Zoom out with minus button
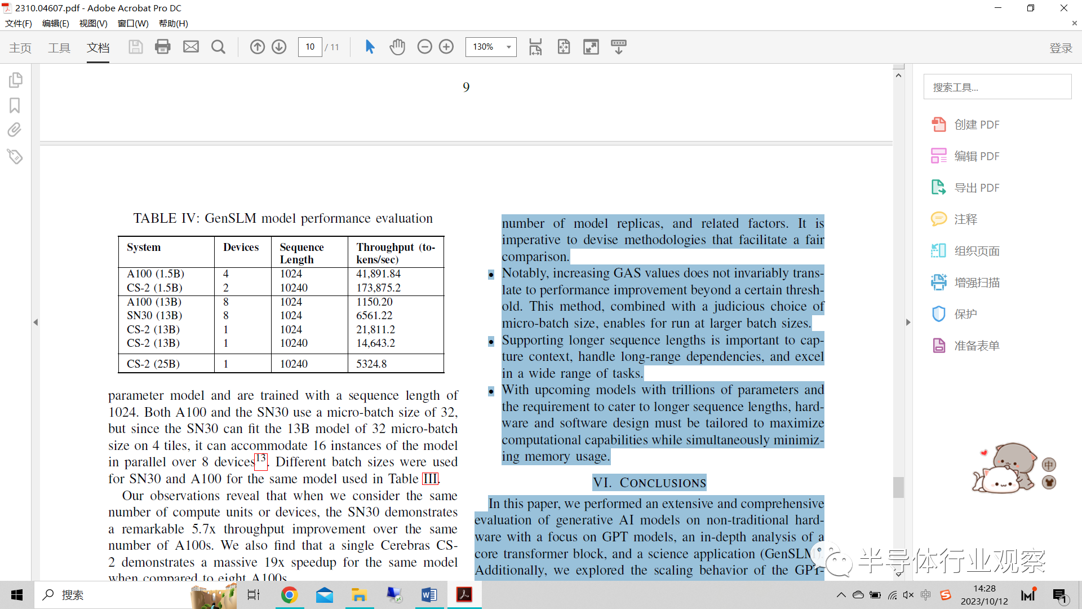1082x609 pixels. click(x=424, y=47)
